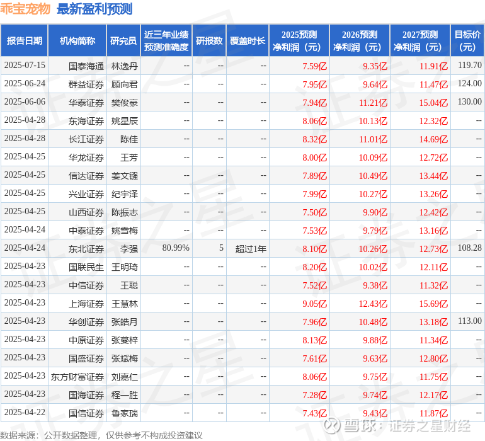Click the 最新盈利预测 heading
Screen dimensions: 485x441
94,9
